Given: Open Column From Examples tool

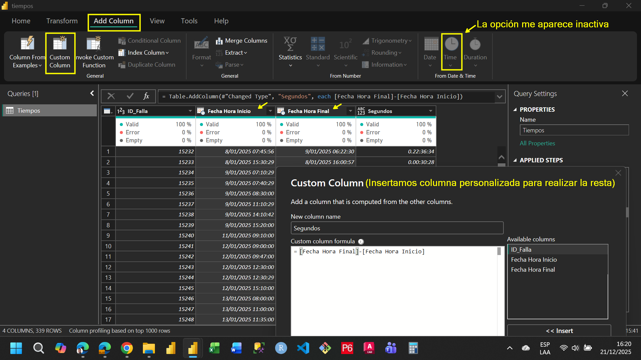Looking at the screenshot, I should (x=27, y=44).
